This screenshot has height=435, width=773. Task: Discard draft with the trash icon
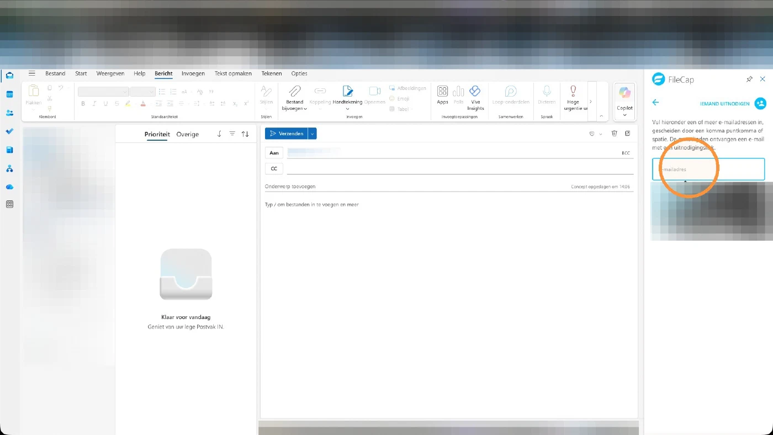[x=614, y=134]
